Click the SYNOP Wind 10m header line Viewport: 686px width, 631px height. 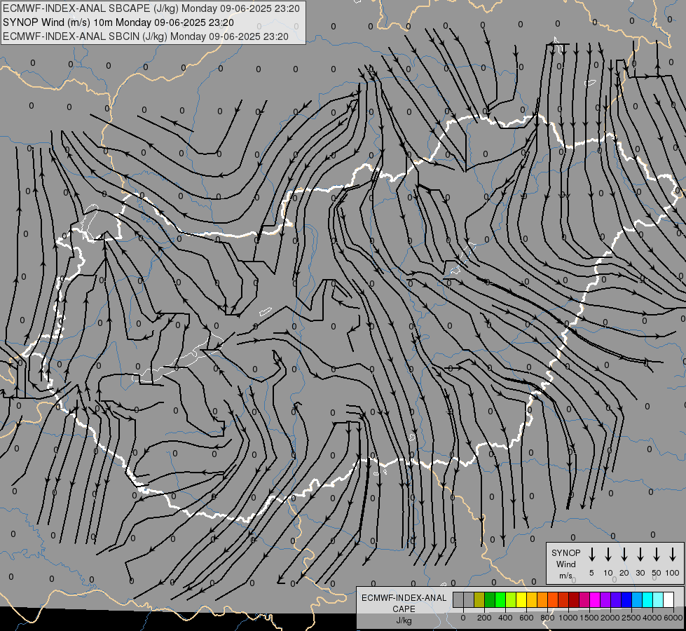tap(118, 22)
